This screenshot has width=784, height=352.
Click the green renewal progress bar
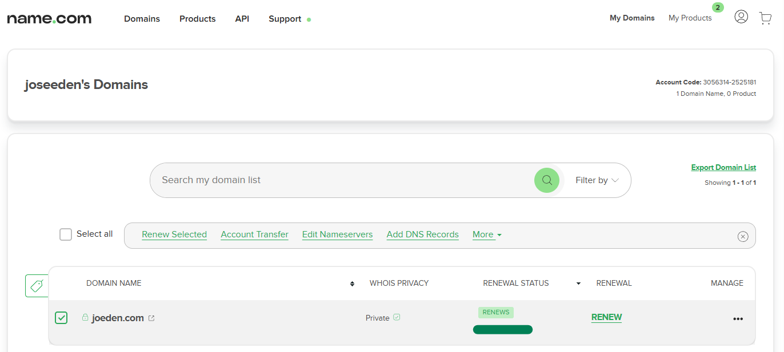(503, 330)
